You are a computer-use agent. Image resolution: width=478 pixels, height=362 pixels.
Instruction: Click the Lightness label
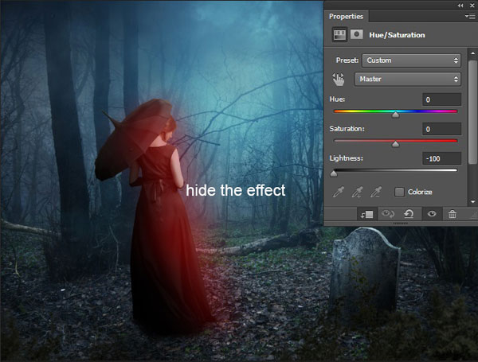tap(347, 158)
